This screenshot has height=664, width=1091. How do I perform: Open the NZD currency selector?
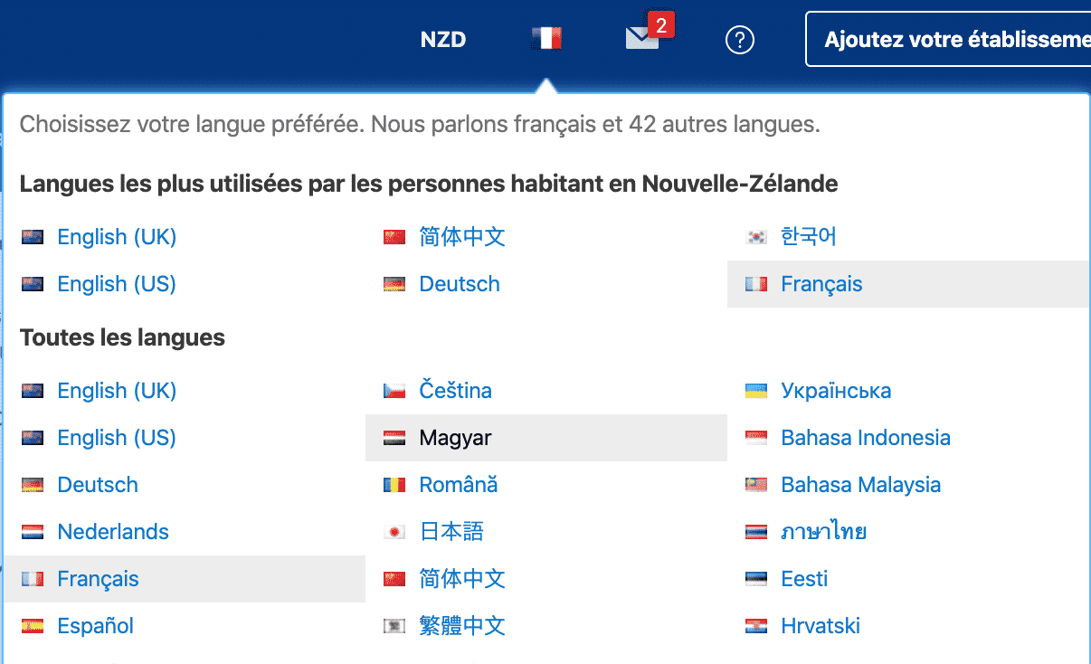(443, 40)
